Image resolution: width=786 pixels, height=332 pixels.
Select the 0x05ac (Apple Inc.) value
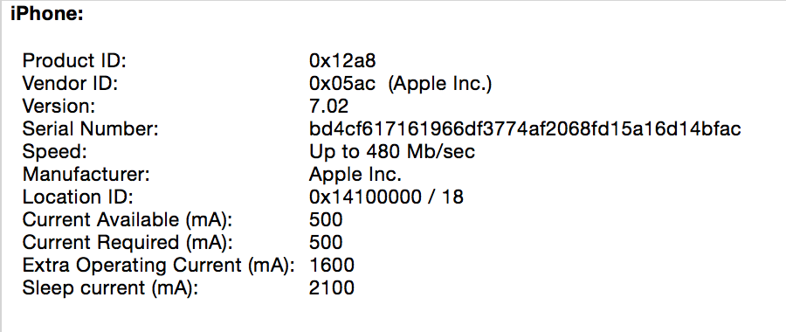(x=401, y=84)
